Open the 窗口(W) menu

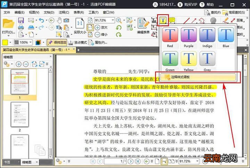coord(108,12)
